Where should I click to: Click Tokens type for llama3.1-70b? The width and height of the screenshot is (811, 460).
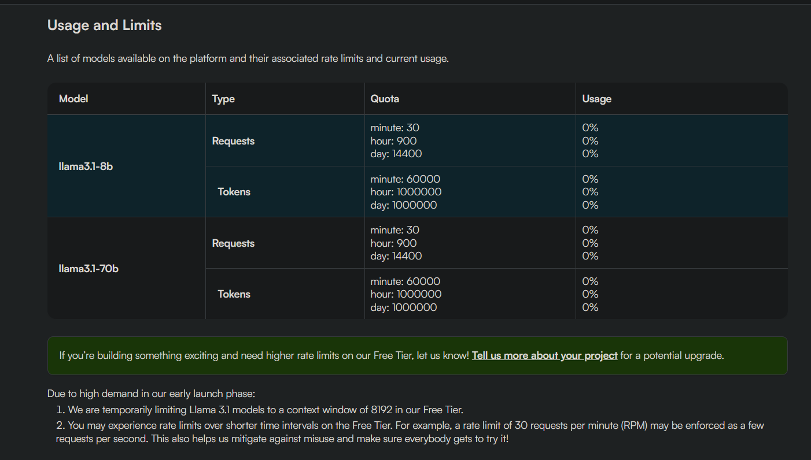tap(234, 294)
